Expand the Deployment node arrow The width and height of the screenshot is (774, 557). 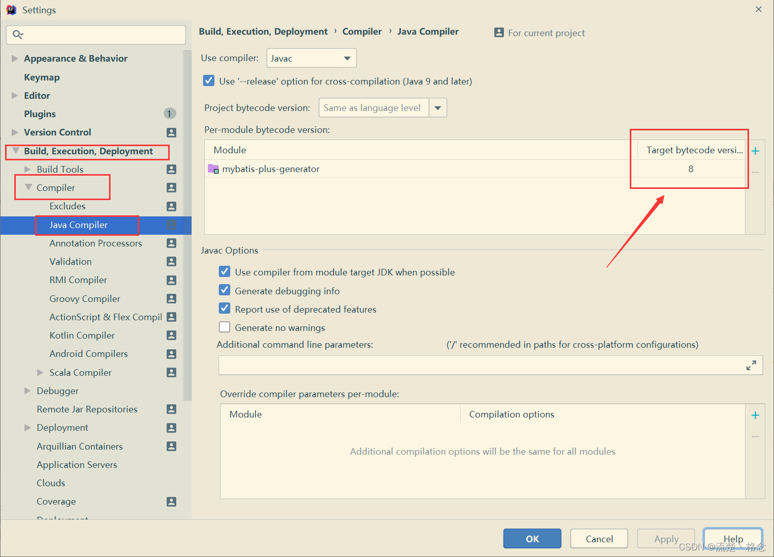pos(28,428)
